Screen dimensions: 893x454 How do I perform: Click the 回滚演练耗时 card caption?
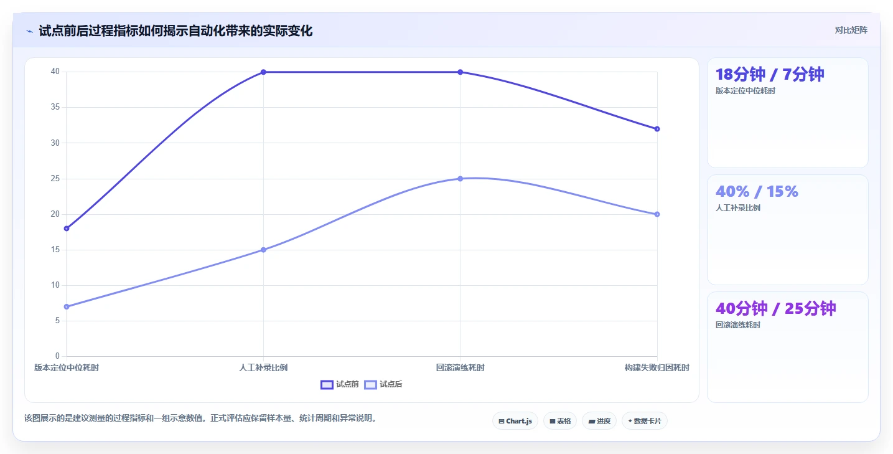tap(738, 325)
